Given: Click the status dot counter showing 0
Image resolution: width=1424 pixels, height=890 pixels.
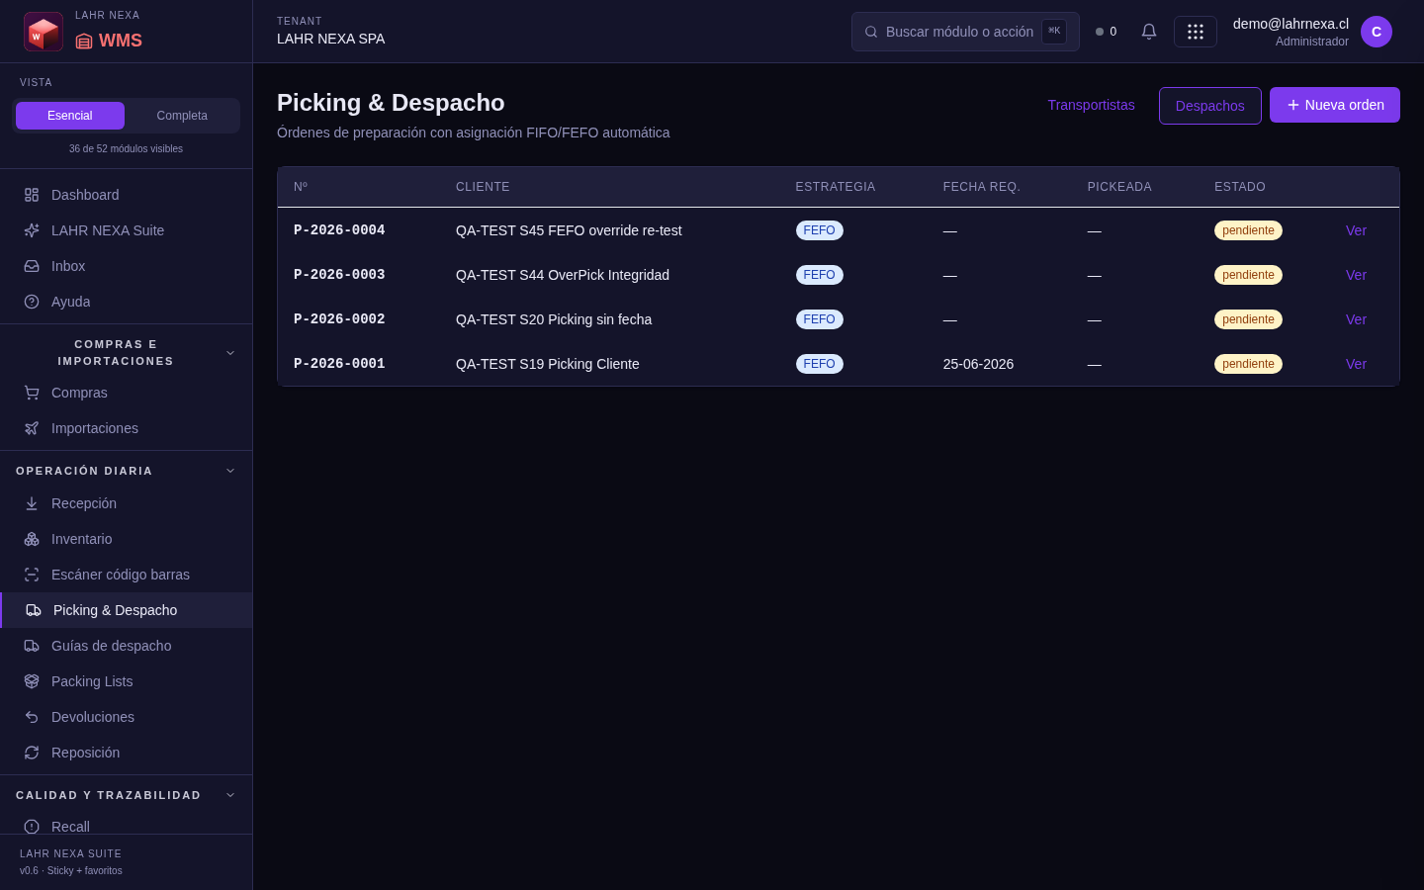Looking at the screenshot, I should click(1107, 32).
